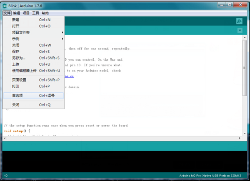Image resolution: width=250 pixels, height=181 pixels.
Task: Click the partially hidden arduino.cc link
Action: (x=70, y=77)
